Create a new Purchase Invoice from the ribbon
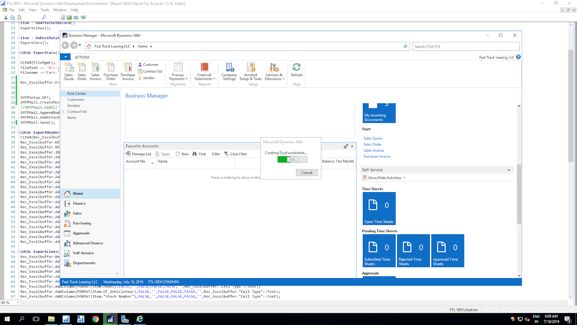 [128, 71]
